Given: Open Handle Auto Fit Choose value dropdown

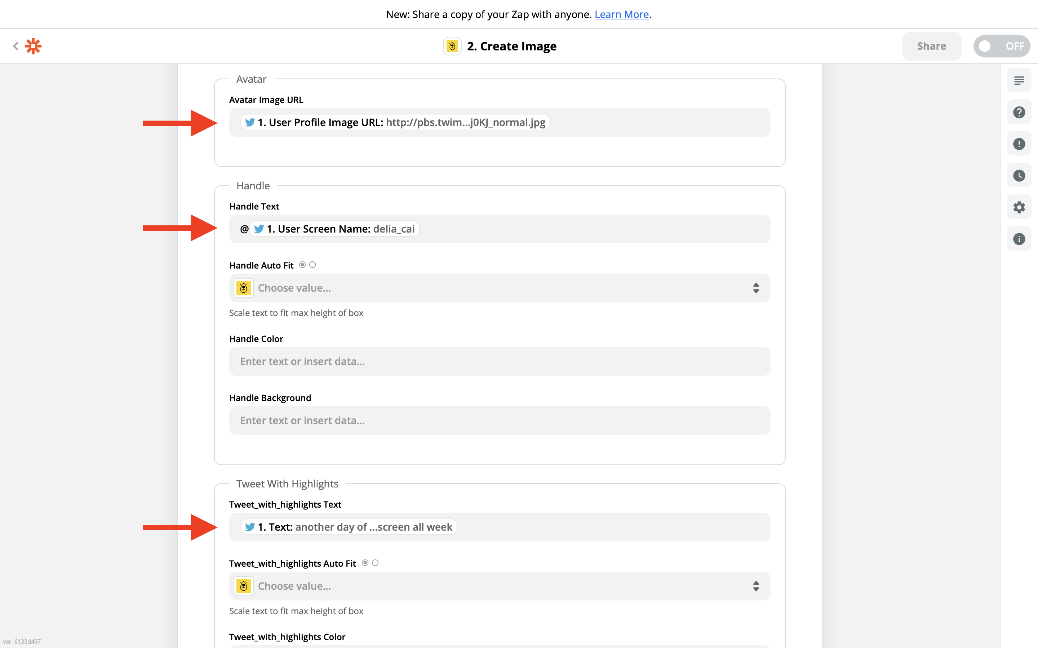Looking at the screenshot, I should point(500,288).
